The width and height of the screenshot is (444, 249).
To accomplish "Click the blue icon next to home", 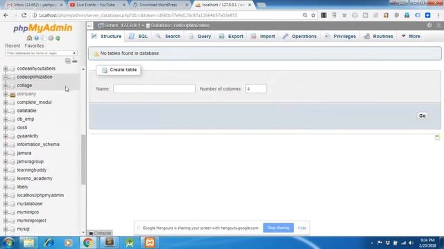I will point(37,38).
